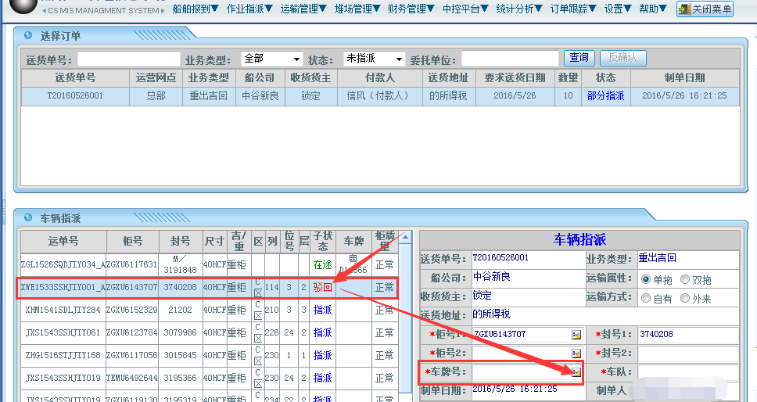Select the 外来 radio button

pyautogui.click(x=685, y=298)
